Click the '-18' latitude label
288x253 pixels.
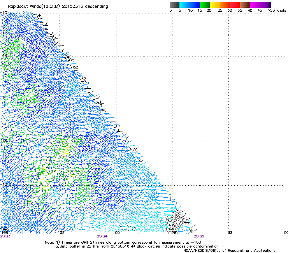click(4, 184)
